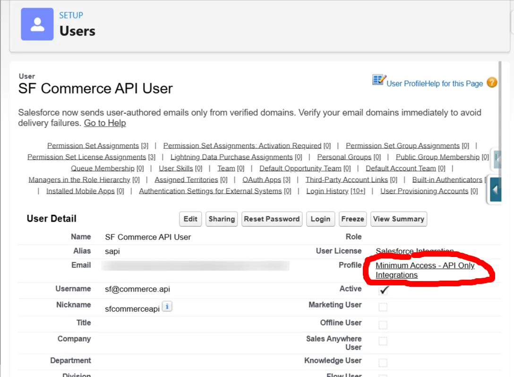The image size is (514, 377).
Task: Toggle the Sales Anywhere User checkbox
Action: (383, 341)
